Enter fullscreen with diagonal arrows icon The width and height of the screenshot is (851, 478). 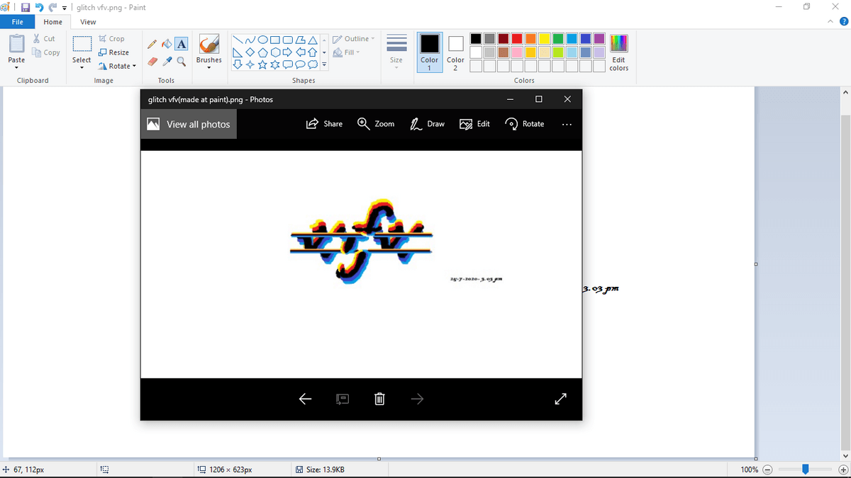point(560,399)
